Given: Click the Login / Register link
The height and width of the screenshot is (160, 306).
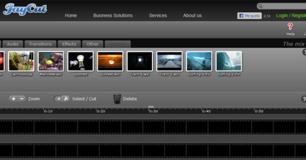Looking at the screenshot, I should 291,15.
